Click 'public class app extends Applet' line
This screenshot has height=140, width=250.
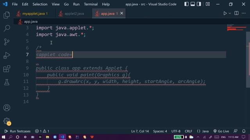coord(82,68)
